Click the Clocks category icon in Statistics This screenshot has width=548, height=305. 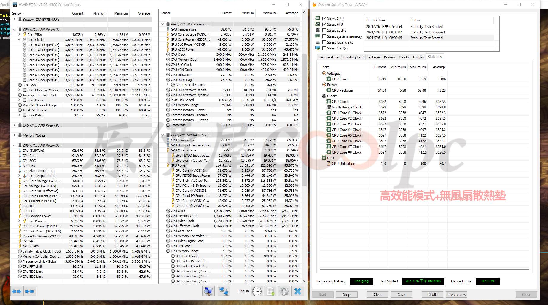[324, 96]
